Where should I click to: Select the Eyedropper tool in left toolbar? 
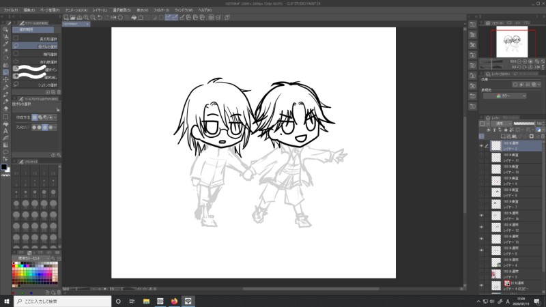point(5,44)
